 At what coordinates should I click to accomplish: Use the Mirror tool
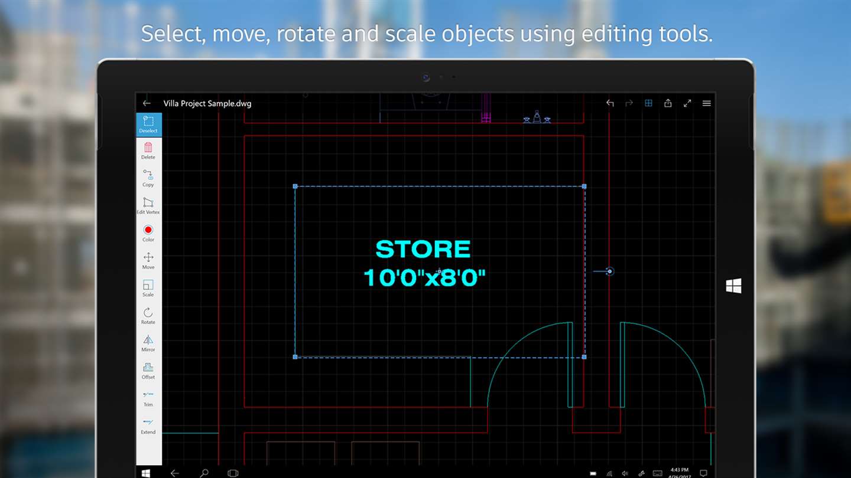pyautogui.click(x=148, y=343)
